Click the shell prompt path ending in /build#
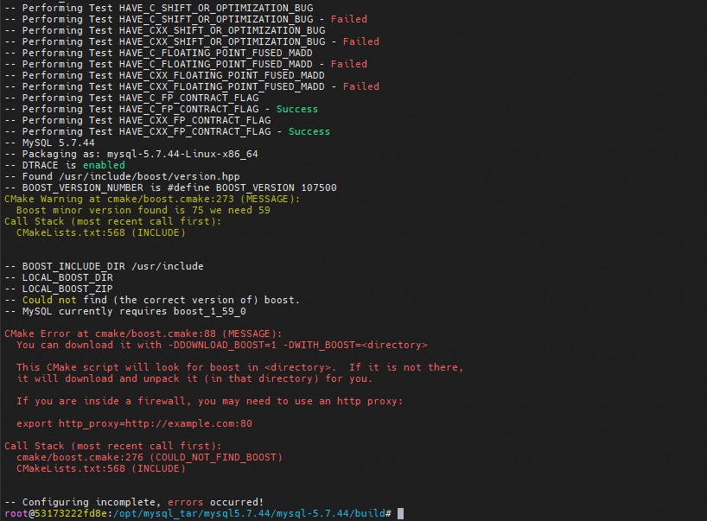The width and height of the screenshot is (707, 521). 252,514
